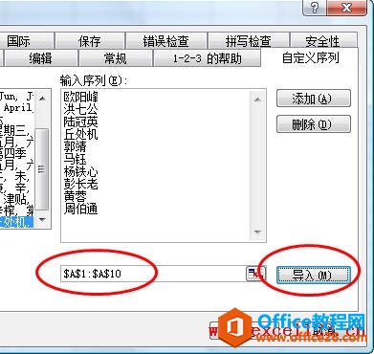The width and height of the screenshot is (374, 354).
Task: Switch to the 保存 tab
Action: pos(90,41)
